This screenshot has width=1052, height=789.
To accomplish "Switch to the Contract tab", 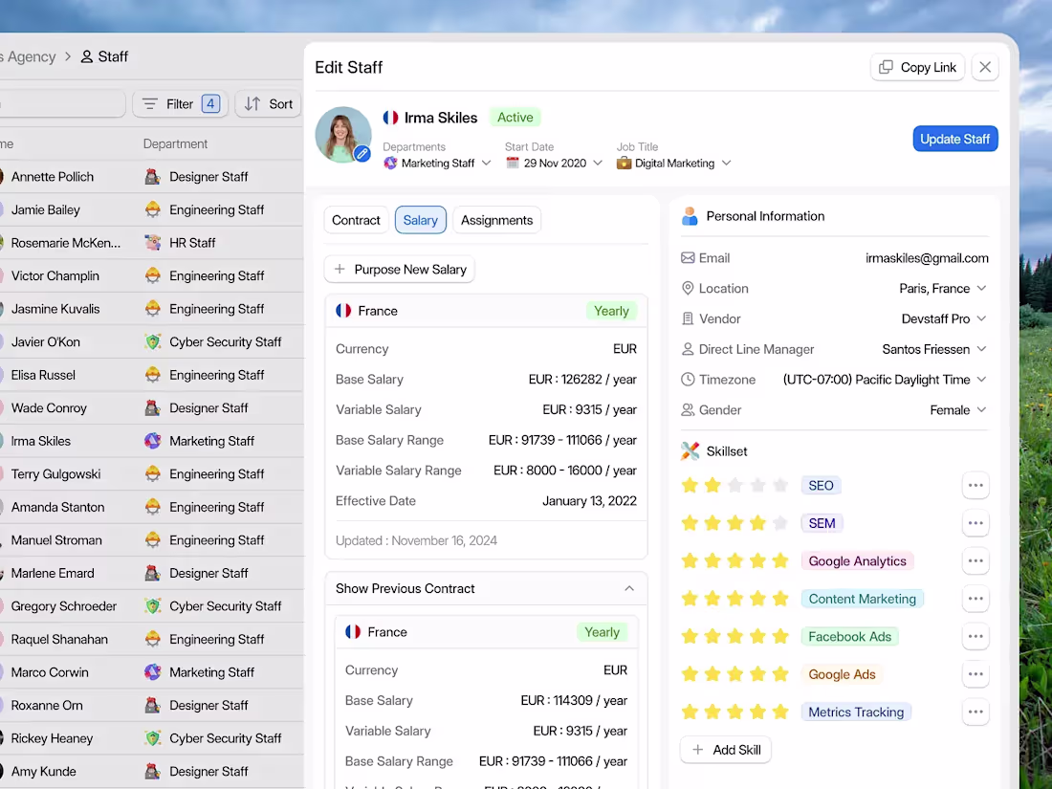I will (x=356, y=219).
